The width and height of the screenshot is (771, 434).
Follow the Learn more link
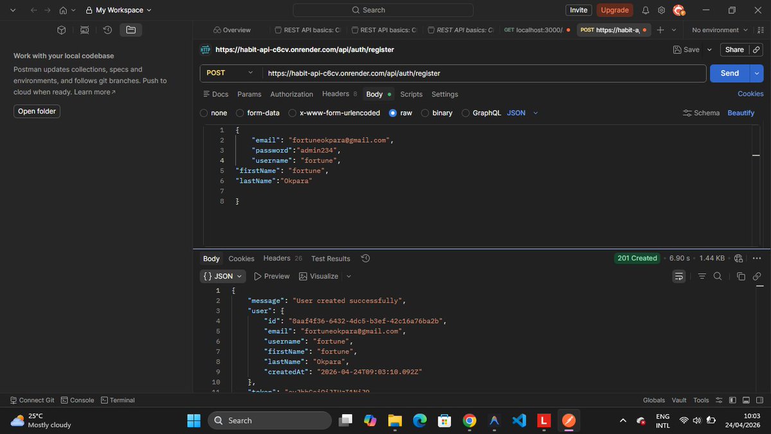click(94, 93)
